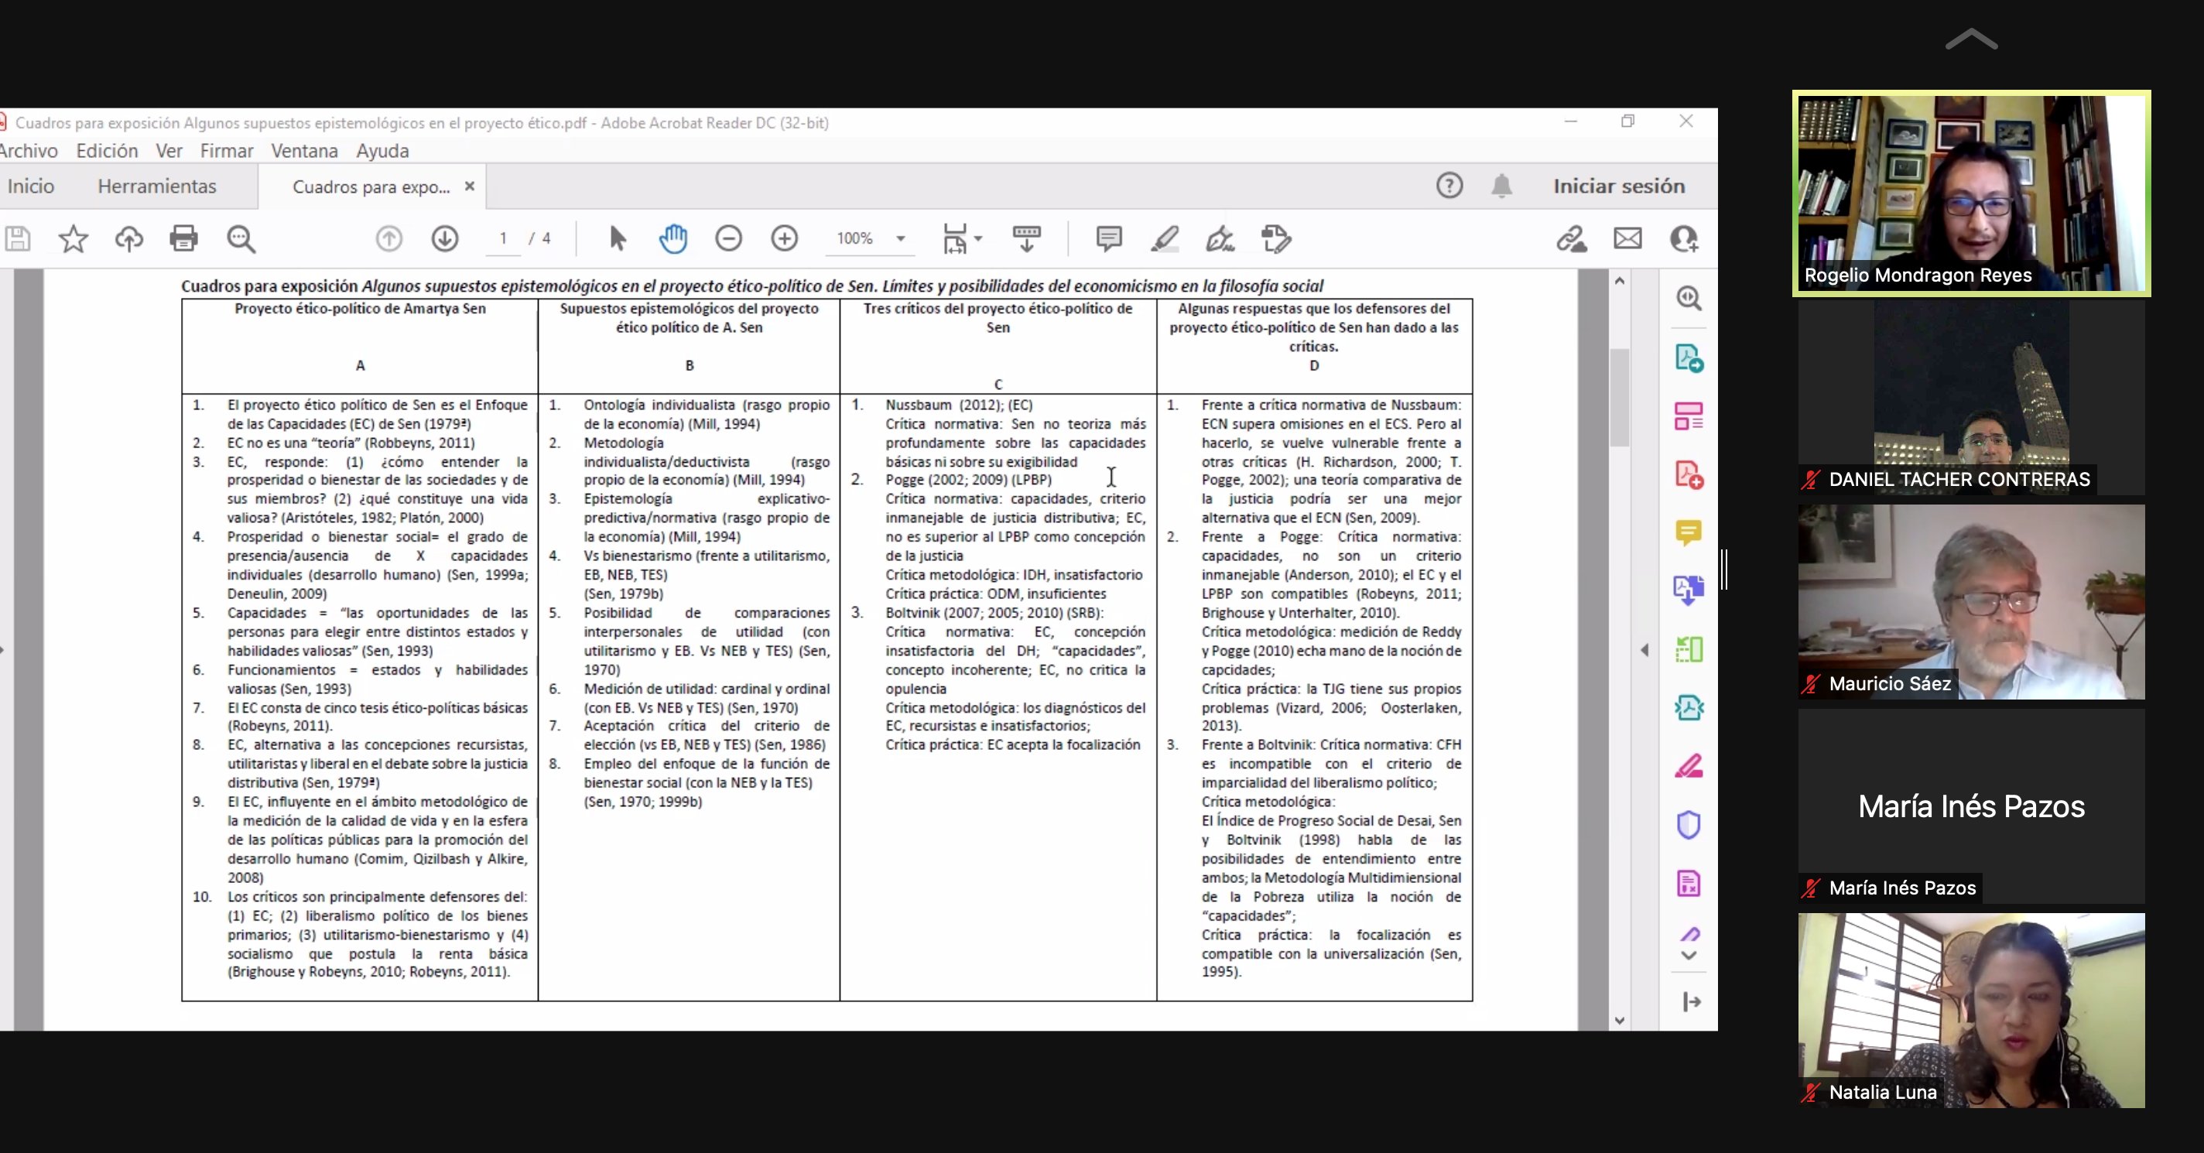This screenshot has height=1153, width=2204.
Task: Print the PDF document
Action: click(184, 238)
